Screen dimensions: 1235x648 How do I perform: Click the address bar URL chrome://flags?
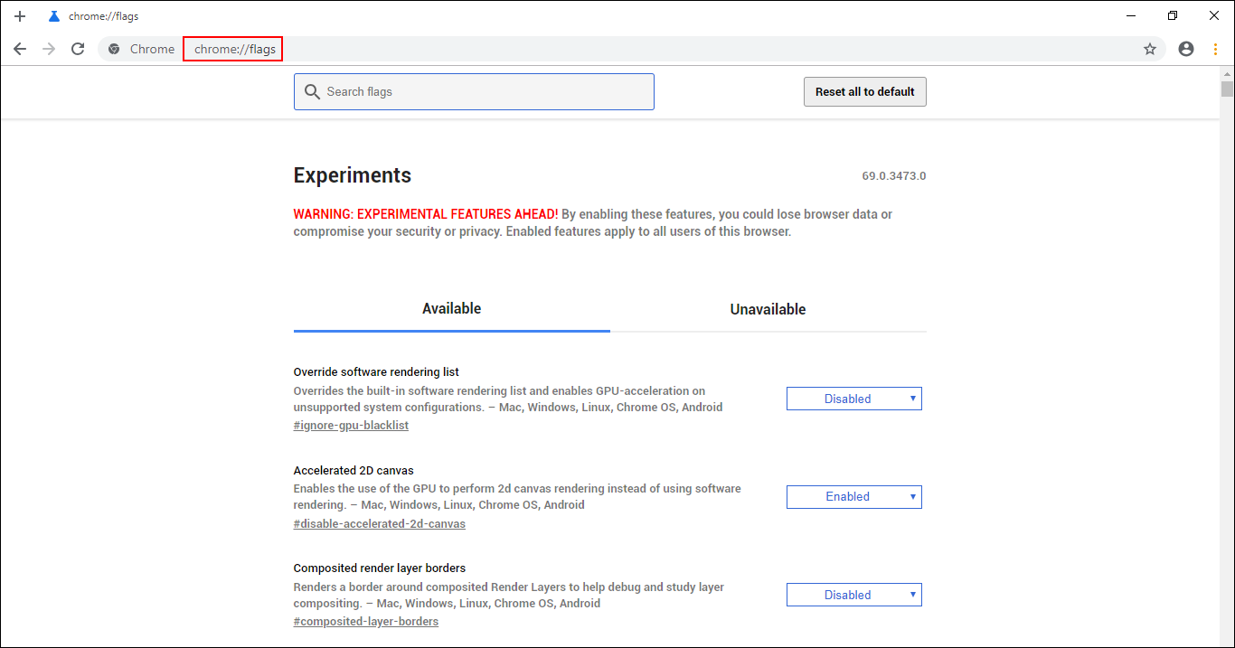tap(234, 49)
